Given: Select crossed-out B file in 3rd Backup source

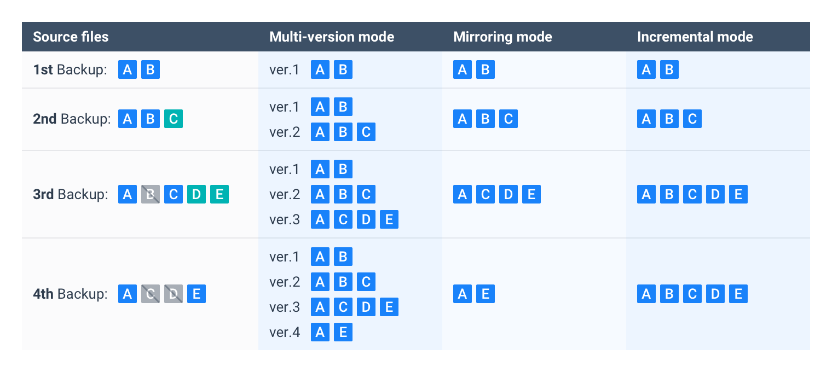Looking at the screenshot, I should click(x=151, y=194).
